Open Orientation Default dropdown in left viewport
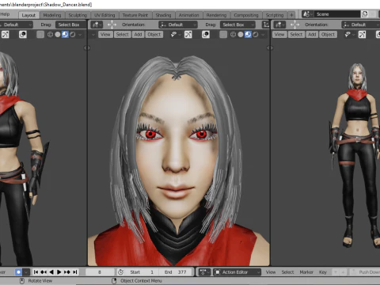The image size is (380, 285). [16, 25]
